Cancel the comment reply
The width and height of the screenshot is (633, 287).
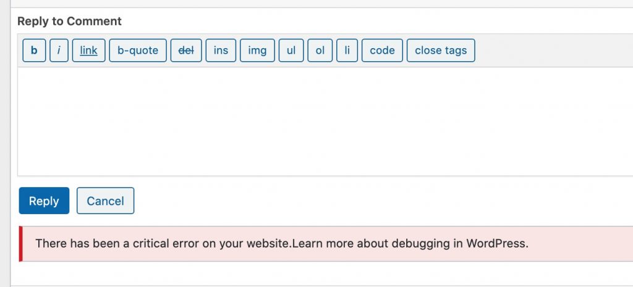coord(105,201)
